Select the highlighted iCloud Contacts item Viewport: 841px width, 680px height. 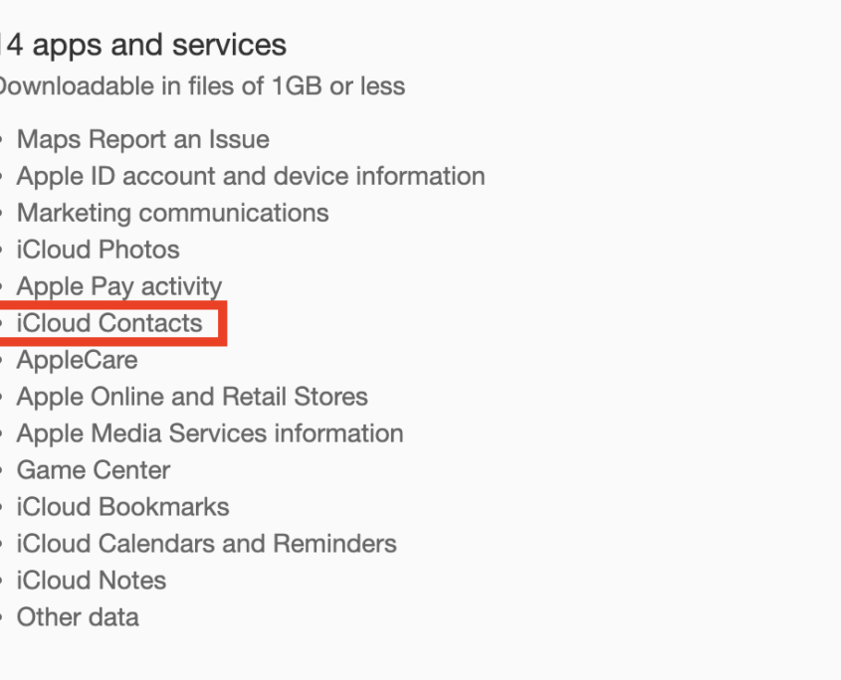click(x=109, y=323)
